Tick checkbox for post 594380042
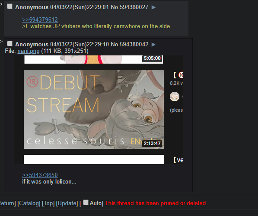Image resolution: width=258 pixels, height=216 pixels. (10, 44)
